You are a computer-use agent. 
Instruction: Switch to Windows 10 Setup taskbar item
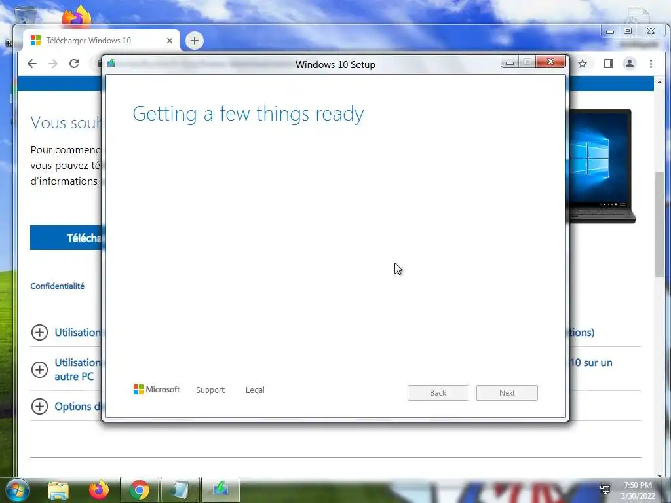point(221,490)
